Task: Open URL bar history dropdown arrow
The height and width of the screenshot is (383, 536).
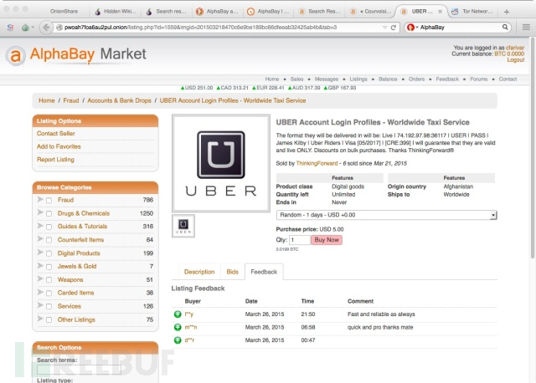Action: (x=385, y=28)
